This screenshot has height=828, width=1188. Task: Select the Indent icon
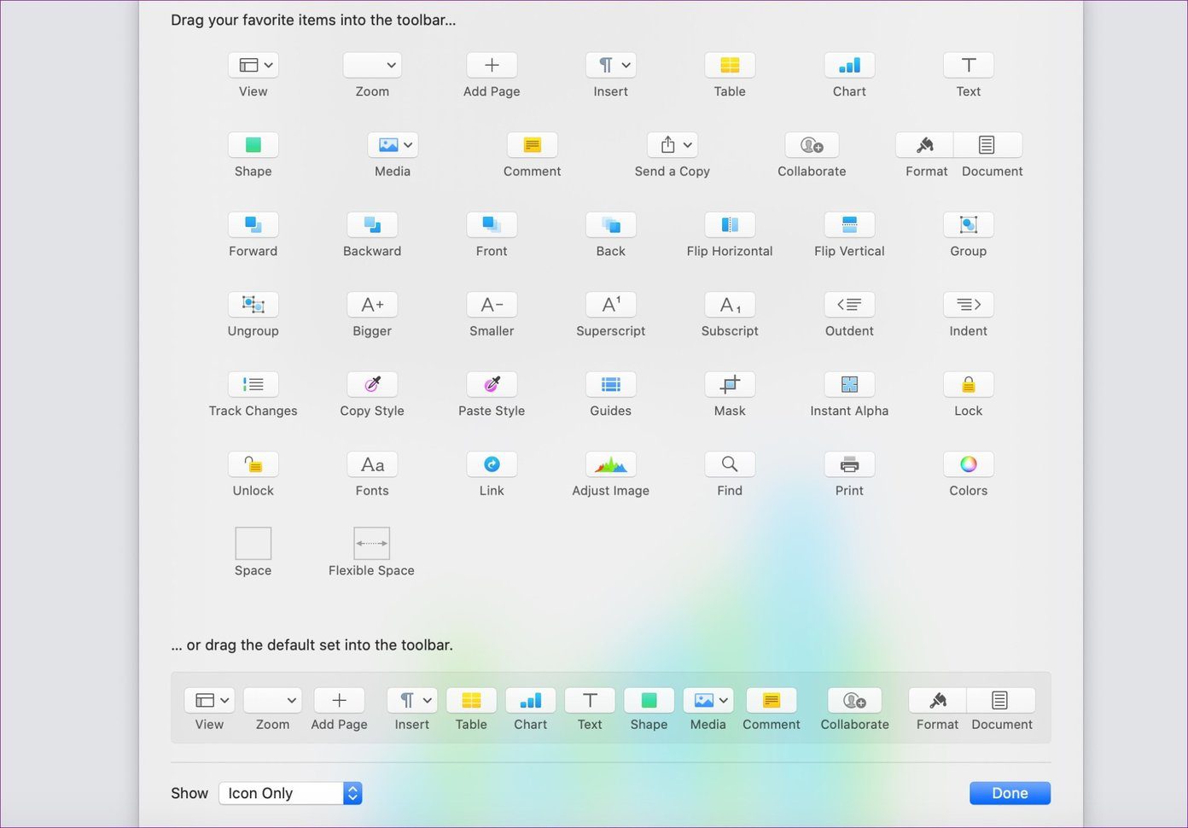[x=969, y=305]
